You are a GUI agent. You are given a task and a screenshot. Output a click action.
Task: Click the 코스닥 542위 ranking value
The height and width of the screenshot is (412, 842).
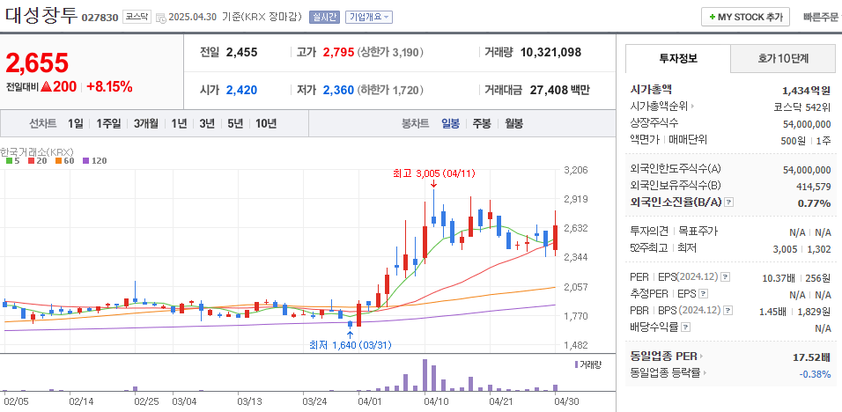[802, 107]
